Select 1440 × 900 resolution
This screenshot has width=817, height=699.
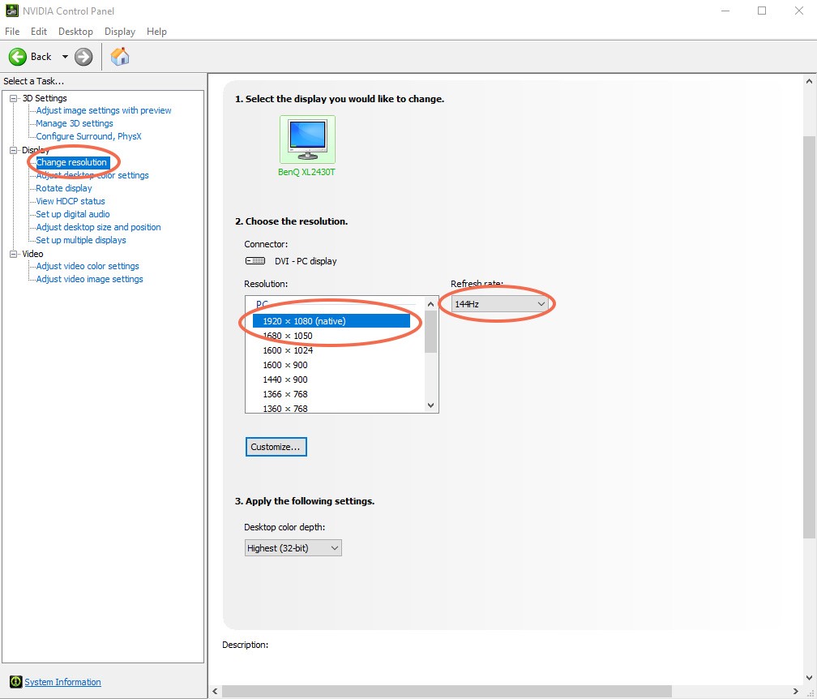pyautogui.click(x=285, y=380)
